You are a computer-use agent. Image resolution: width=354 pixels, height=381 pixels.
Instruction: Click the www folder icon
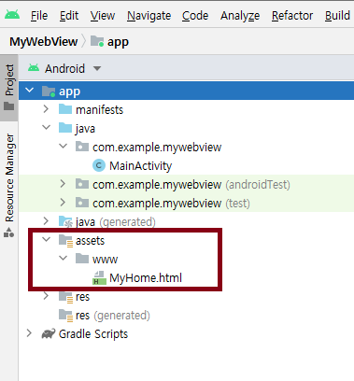point(82,259)
